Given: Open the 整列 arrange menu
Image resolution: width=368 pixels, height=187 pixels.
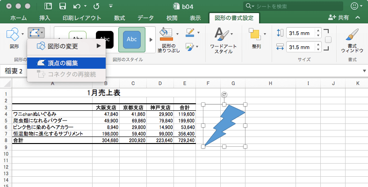Looking at the screenshot, I should click(x=257, y=38).
